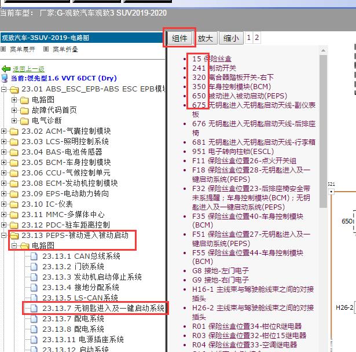
Task: Open 23.13.3 发动机启动停止系统 diagram
Action: [x=92, y=277]
